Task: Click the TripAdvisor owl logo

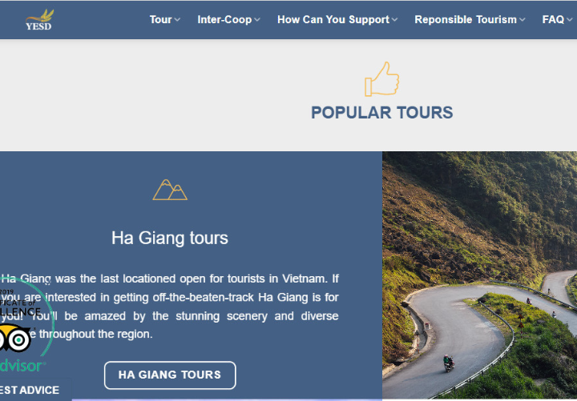Action: pos(14,339)
